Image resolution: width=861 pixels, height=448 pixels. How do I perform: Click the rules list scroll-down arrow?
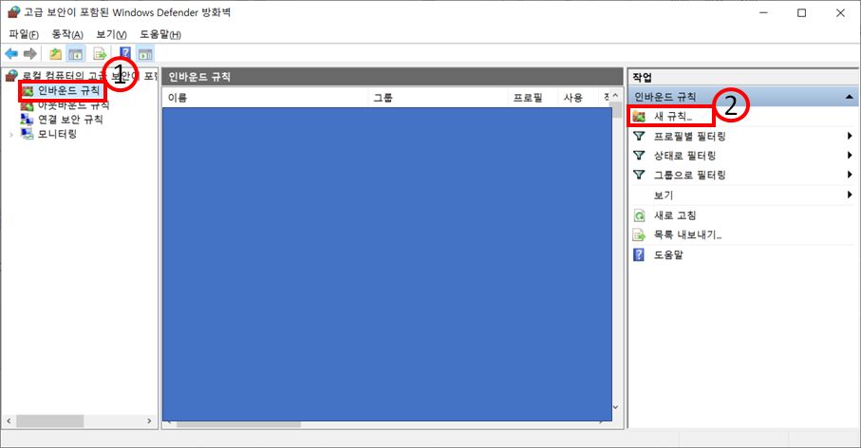[615, 407]
